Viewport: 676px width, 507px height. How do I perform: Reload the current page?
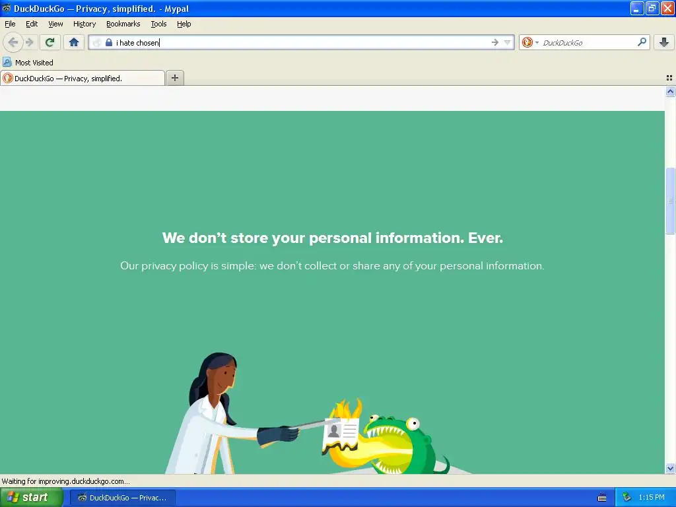(x=50, y=42)
